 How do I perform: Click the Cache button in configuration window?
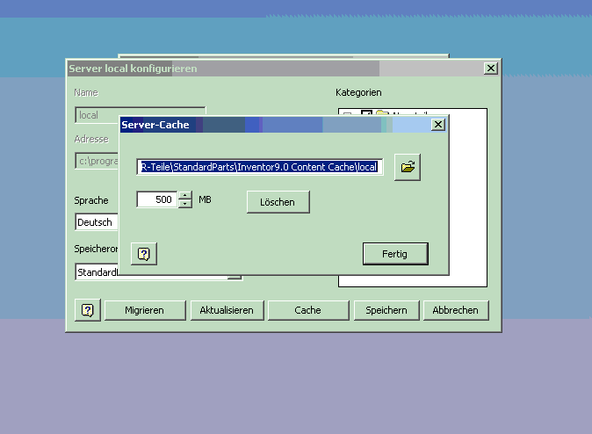coord(308,310)
